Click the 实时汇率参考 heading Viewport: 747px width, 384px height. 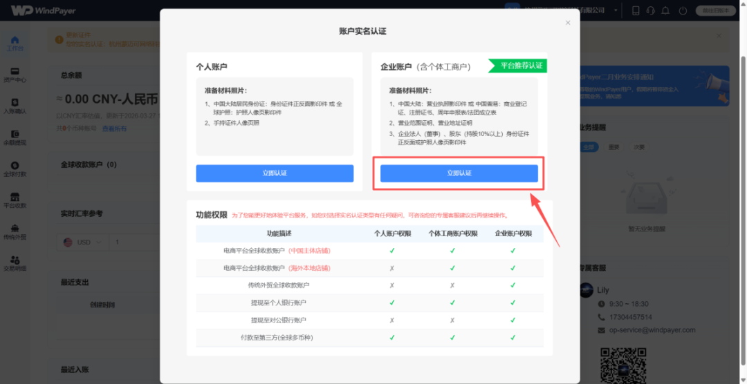coord(82,213)
